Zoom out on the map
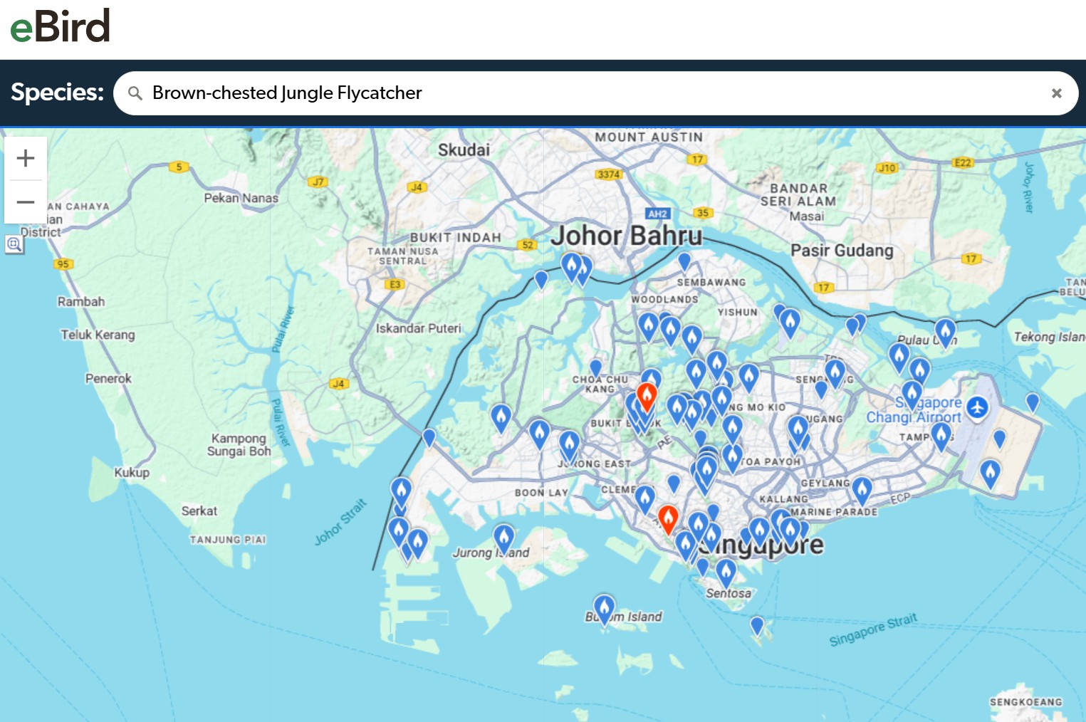Image resolution: width=1086 pixels, height=722 pixels. [26, 202]
